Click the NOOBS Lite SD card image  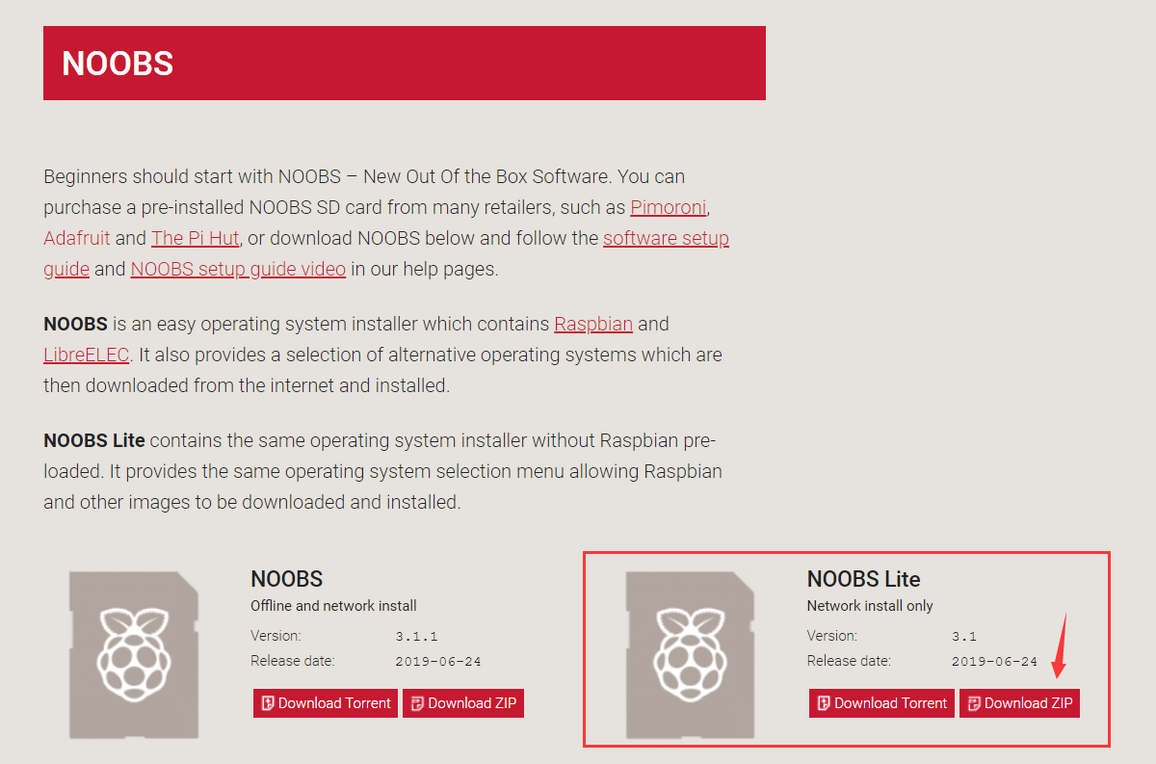point(689,654)
